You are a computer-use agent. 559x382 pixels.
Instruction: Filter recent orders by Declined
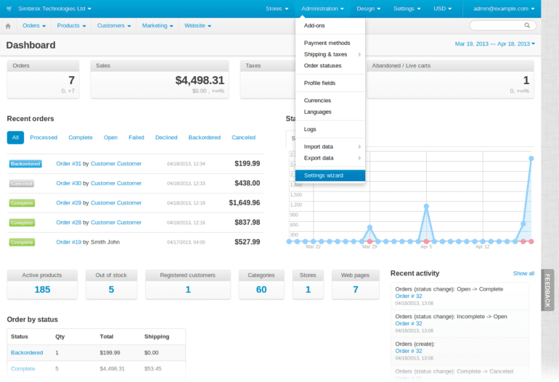pos(166,138)
